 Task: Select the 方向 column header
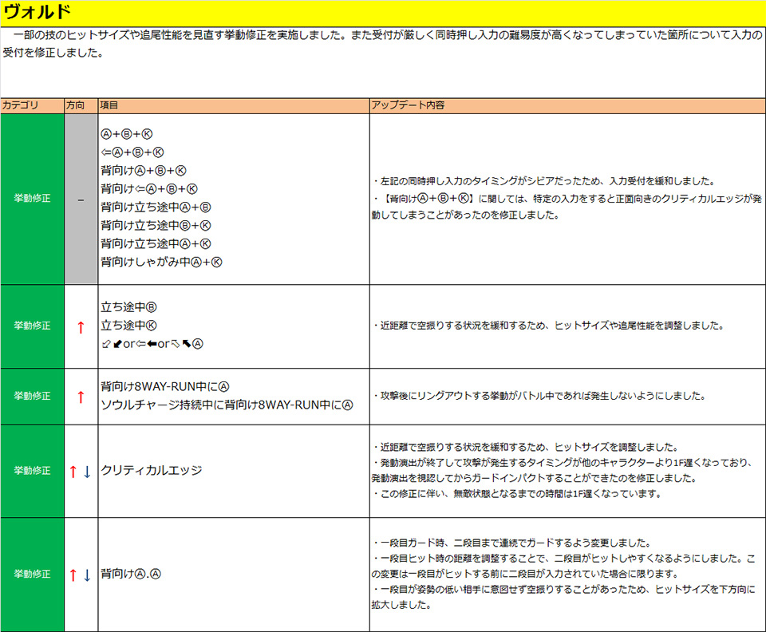click(x=76, y=105)
